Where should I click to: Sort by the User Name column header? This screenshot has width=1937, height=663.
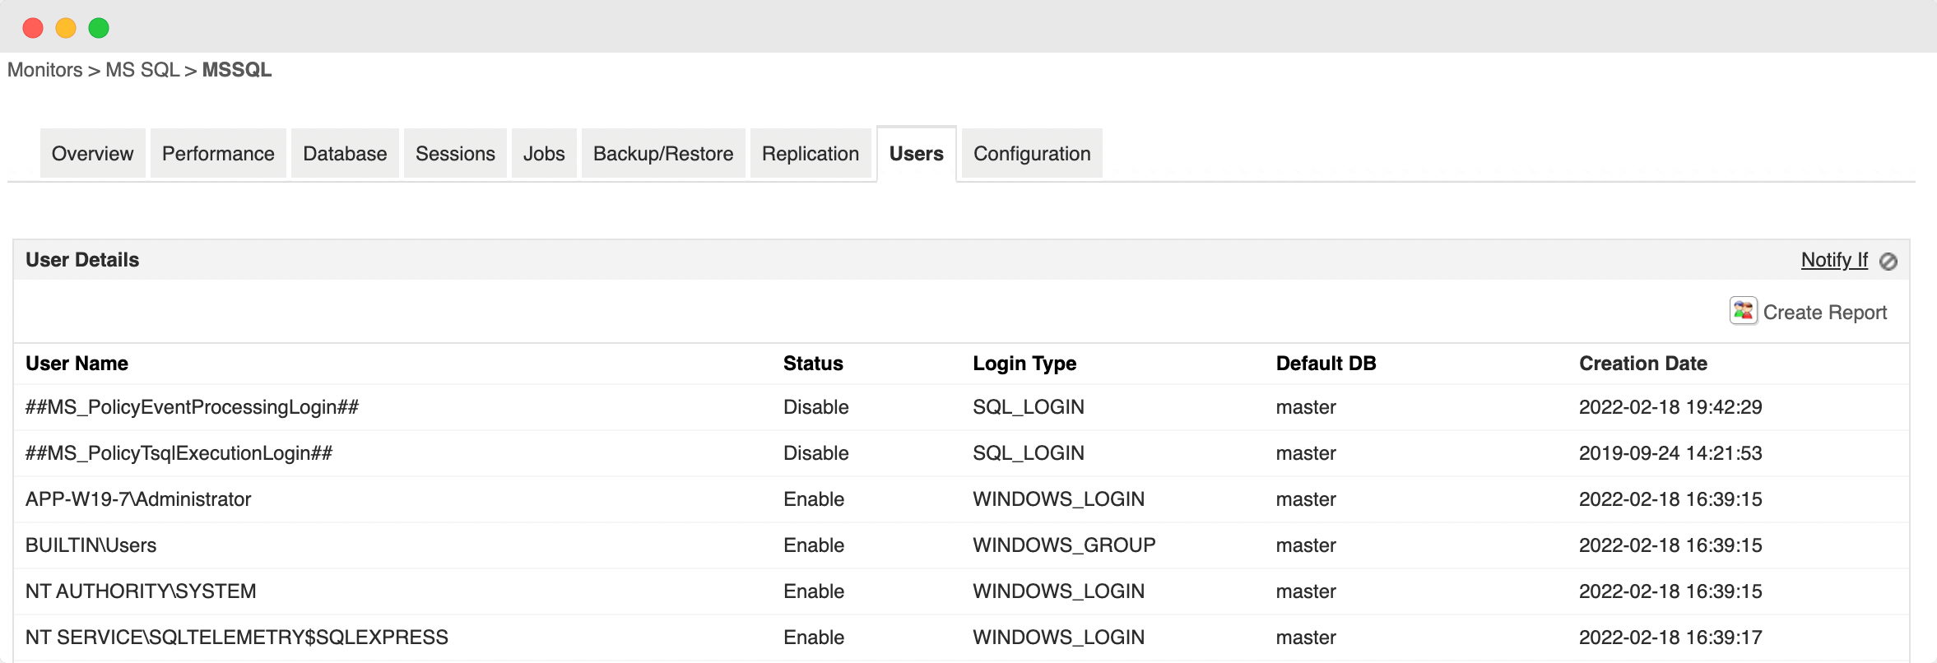click(77, 364)
